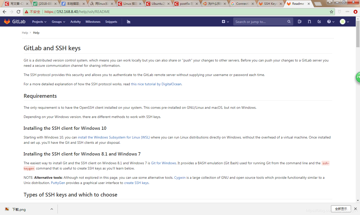Close the downloads bar with X
Screen dimensions: 360x215
355,209
